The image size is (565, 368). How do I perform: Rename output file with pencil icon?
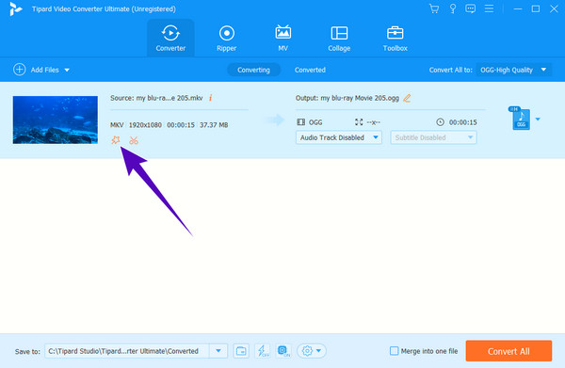[407, 98]
